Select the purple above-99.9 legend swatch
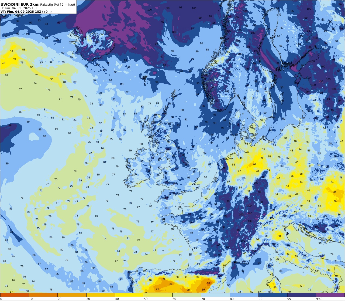 pyautogui.click(x=330, y=295)
